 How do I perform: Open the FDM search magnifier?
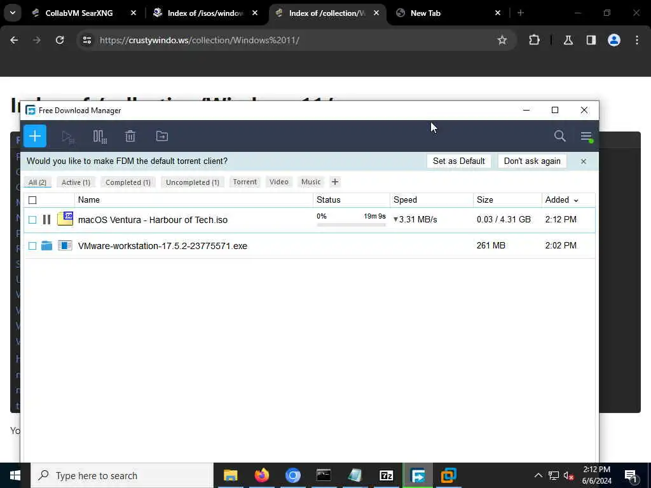point(559,136)
